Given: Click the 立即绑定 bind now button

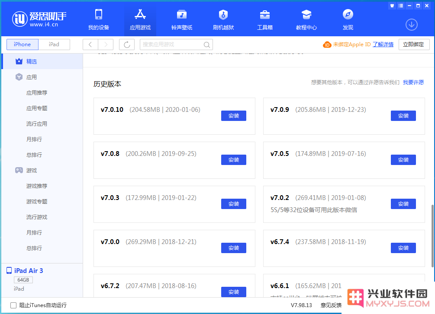Looking at the screenshot, I should pyautogui.click(x=414, y=44).
